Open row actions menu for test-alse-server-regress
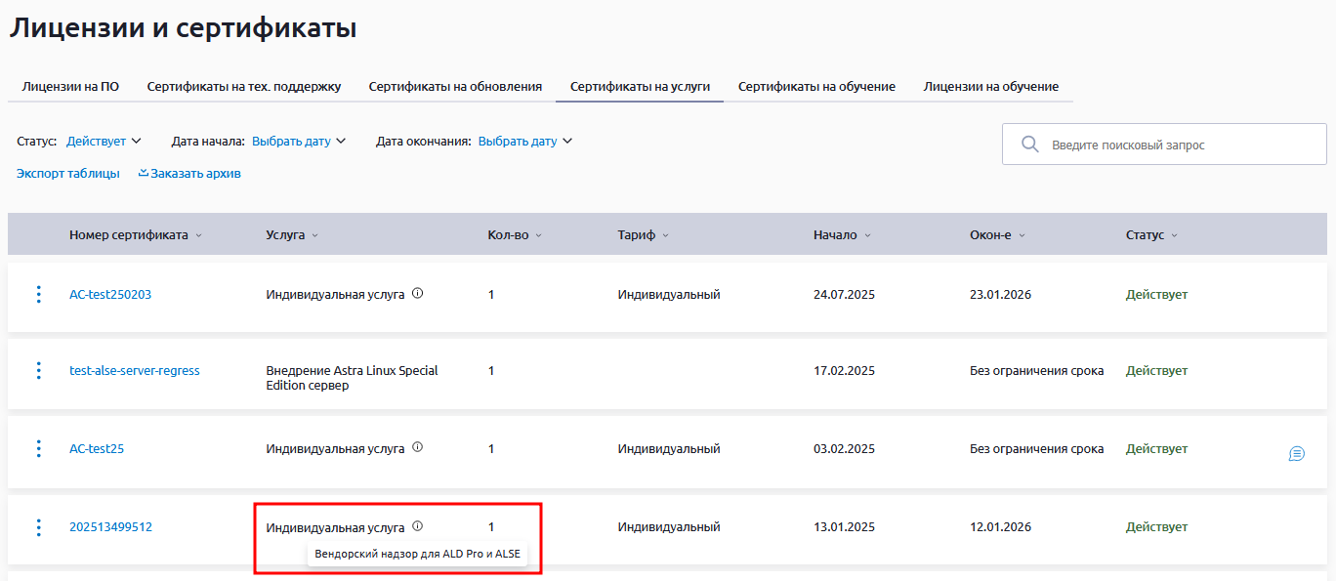1336x581 pixels. [x=39, y=371]
